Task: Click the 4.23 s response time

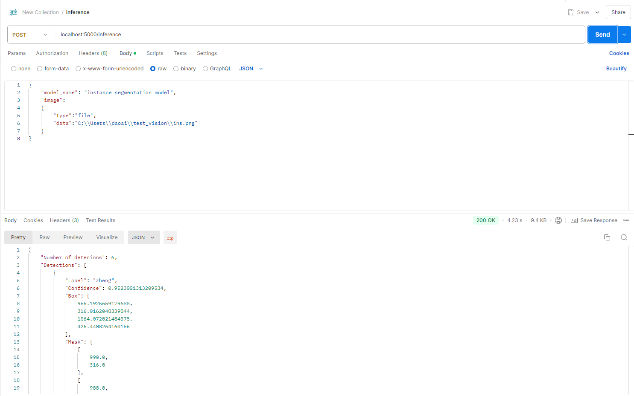Action: coord(514,220)
